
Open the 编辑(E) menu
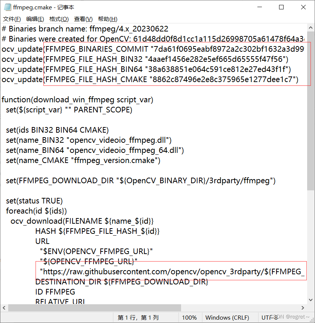click(x=35, y=19)
